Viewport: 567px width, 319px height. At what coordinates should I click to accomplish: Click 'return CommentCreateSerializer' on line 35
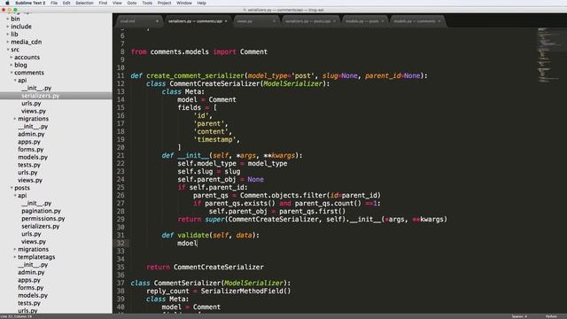pyautogui.click(x=205, y=268)
